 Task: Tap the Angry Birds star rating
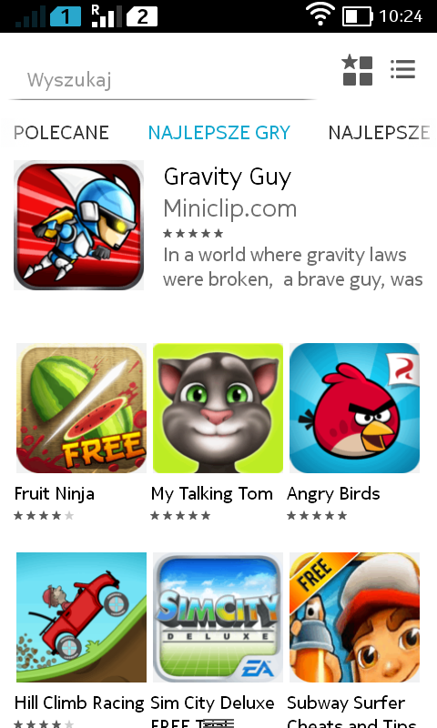click(x=317, y=515)
